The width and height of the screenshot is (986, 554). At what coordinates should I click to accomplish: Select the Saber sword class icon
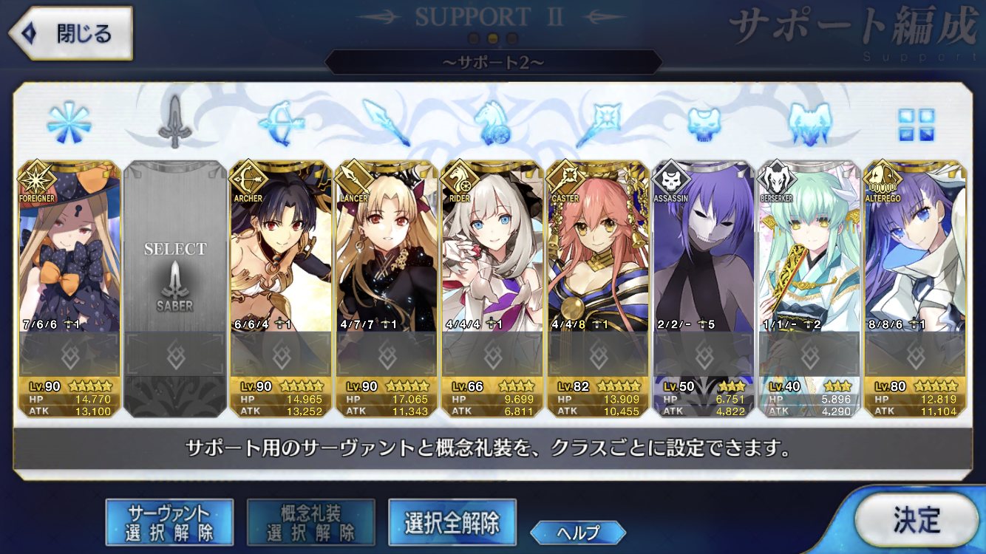[175, 122]
